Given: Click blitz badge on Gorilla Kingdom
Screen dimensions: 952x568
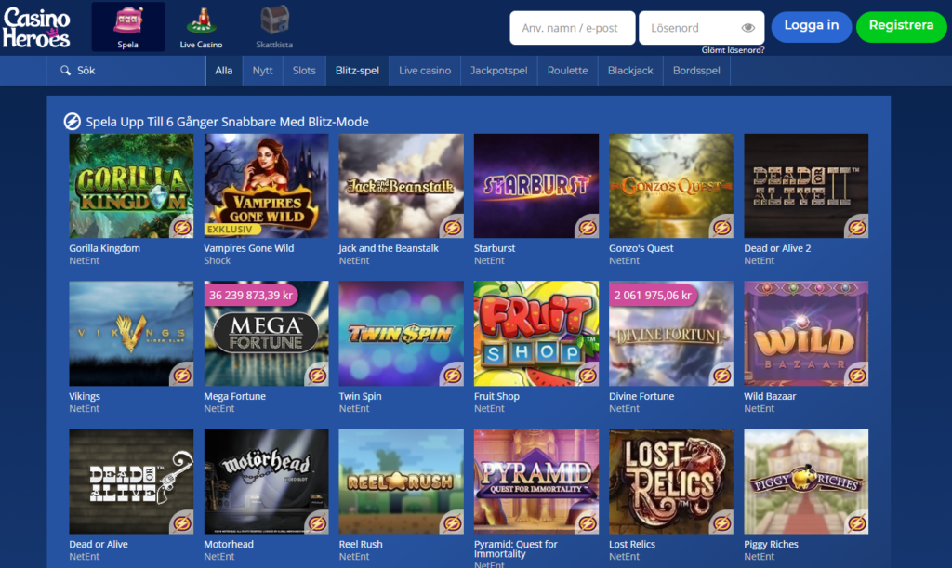Looking at the screenshot, I should coord(181,227).
